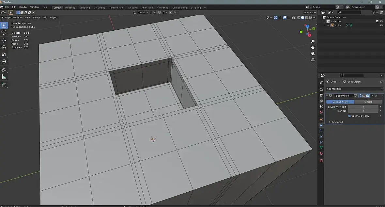385x207 pixels.
Task: Activate the Rotate tool
Action: (x=4, y=47)
